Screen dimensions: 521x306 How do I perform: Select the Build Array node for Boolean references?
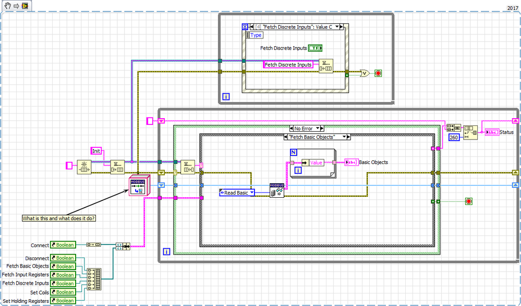pyautogui.click(x=94, y=279)
